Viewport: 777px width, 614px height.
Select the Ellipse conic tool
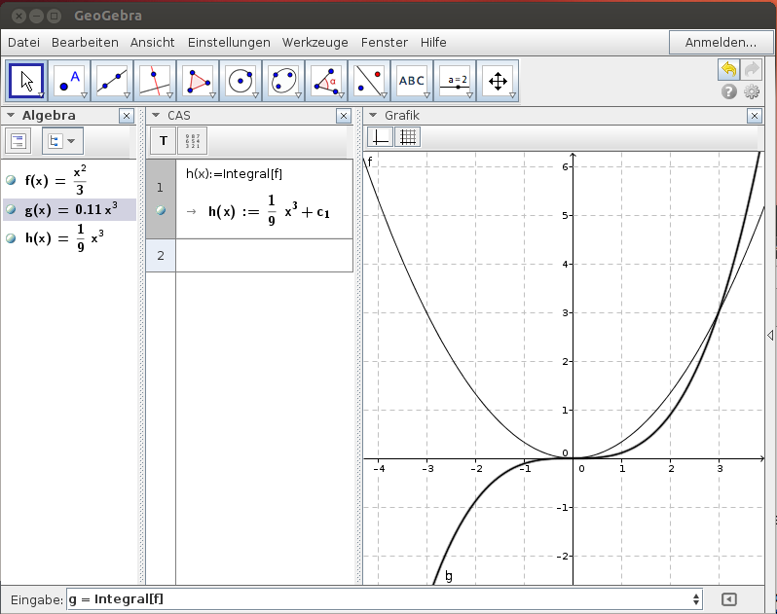coord(283,81)
